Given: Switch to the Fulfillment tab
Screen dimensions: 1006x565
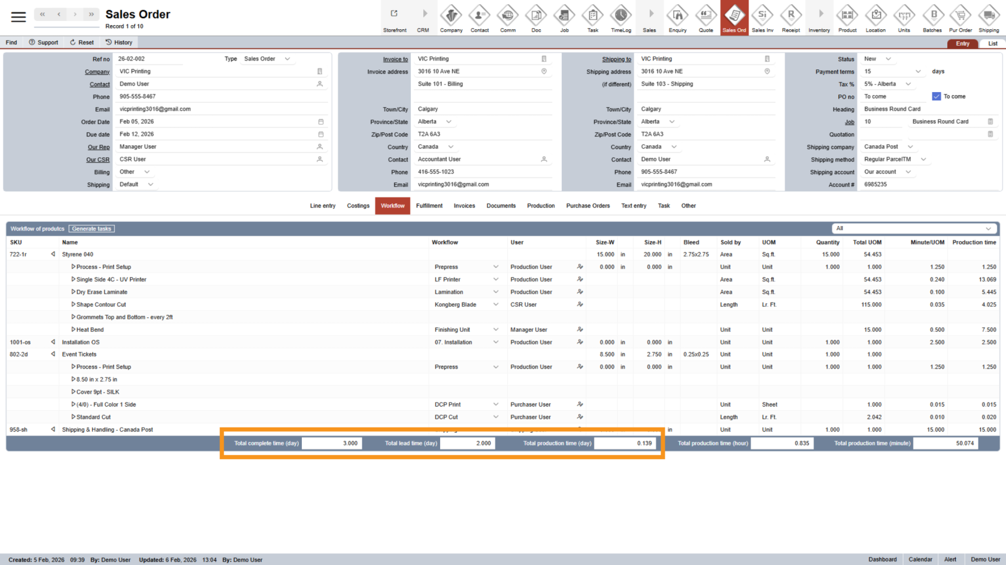Looking at the screenshot, I should pyautogui.click(x=429, y=206).
